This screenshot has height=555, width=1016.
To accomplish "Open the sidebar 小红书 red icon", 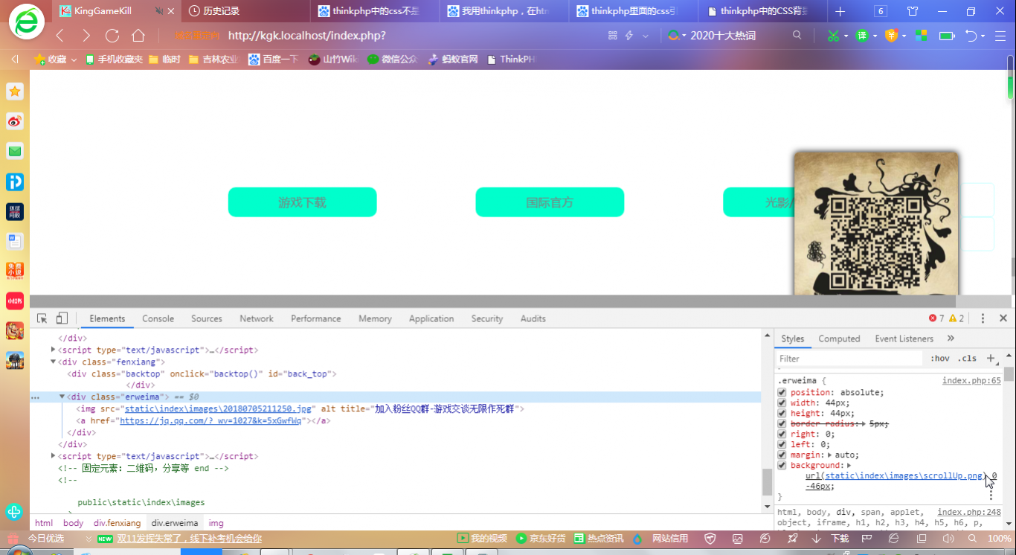I will point(15,301).
